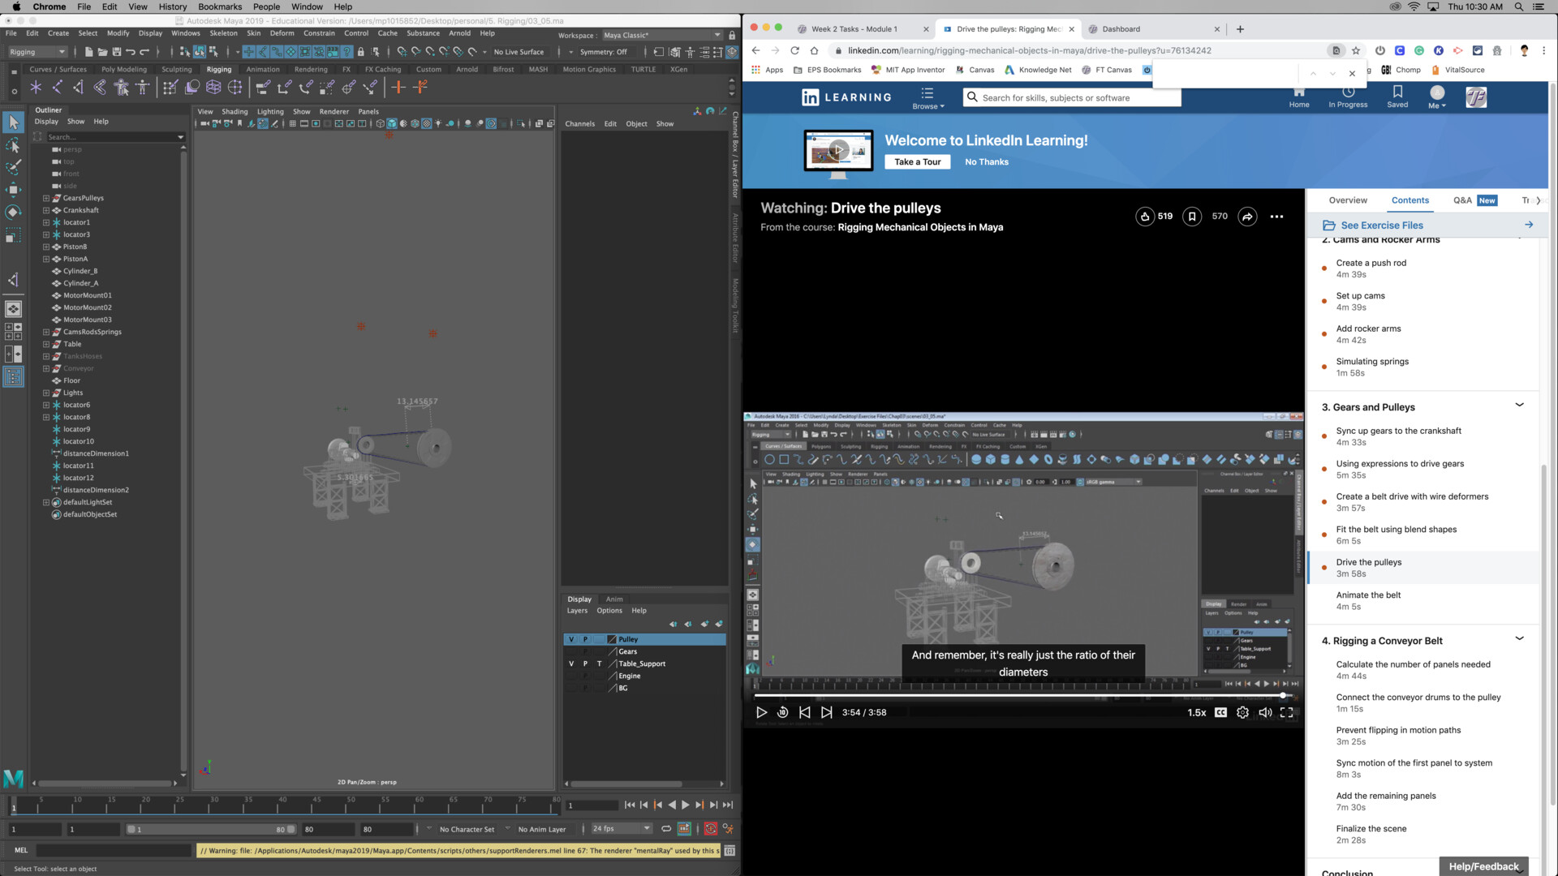The width and height of the screenshot is (1558, 876).
Task: Expand the GearsPulleys node in Outliner
Action: point(46,199)
